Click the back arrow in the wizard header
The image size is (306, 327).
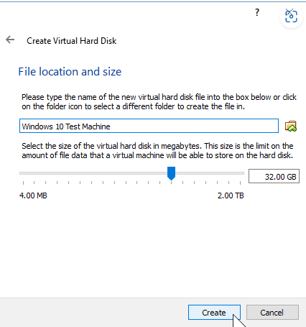pyautogui.click(x=10, y=40)
